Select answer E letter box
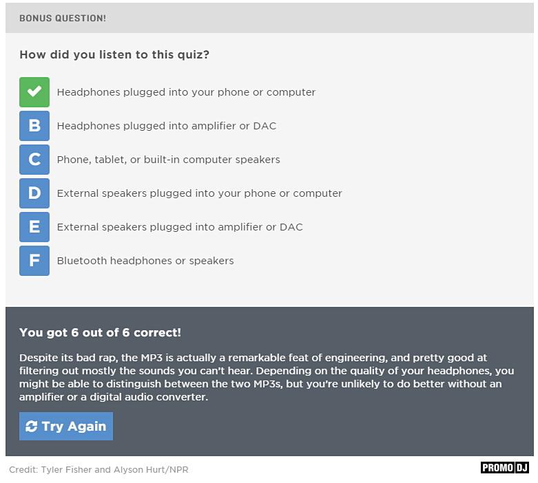This screenshot has height=483, width=538. 34,227
